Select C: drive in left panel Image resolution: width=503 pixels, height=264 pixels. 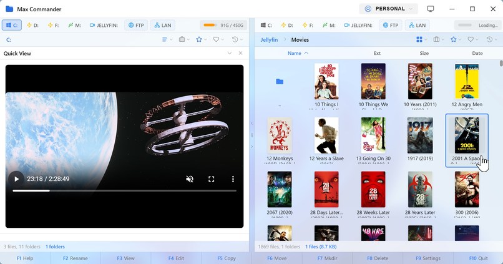click(12, 25)
